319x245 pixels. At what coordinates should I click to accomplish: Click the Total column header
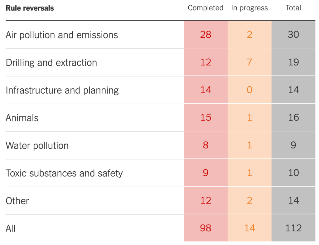[x=293, y=8]
